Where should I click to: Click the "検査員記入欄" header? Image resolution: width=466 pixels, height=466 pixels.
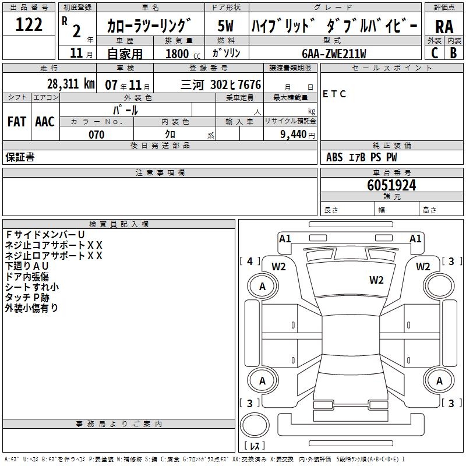pos(119,224)
